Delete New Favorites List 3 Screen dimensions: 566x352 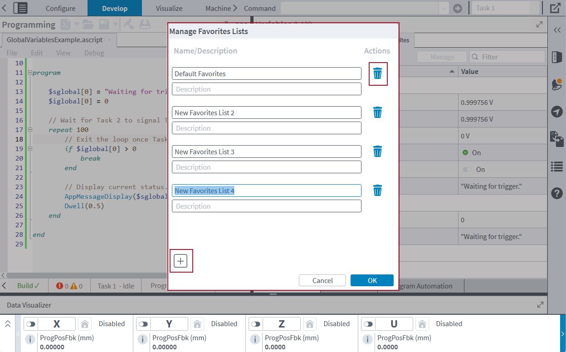[377, 152]
